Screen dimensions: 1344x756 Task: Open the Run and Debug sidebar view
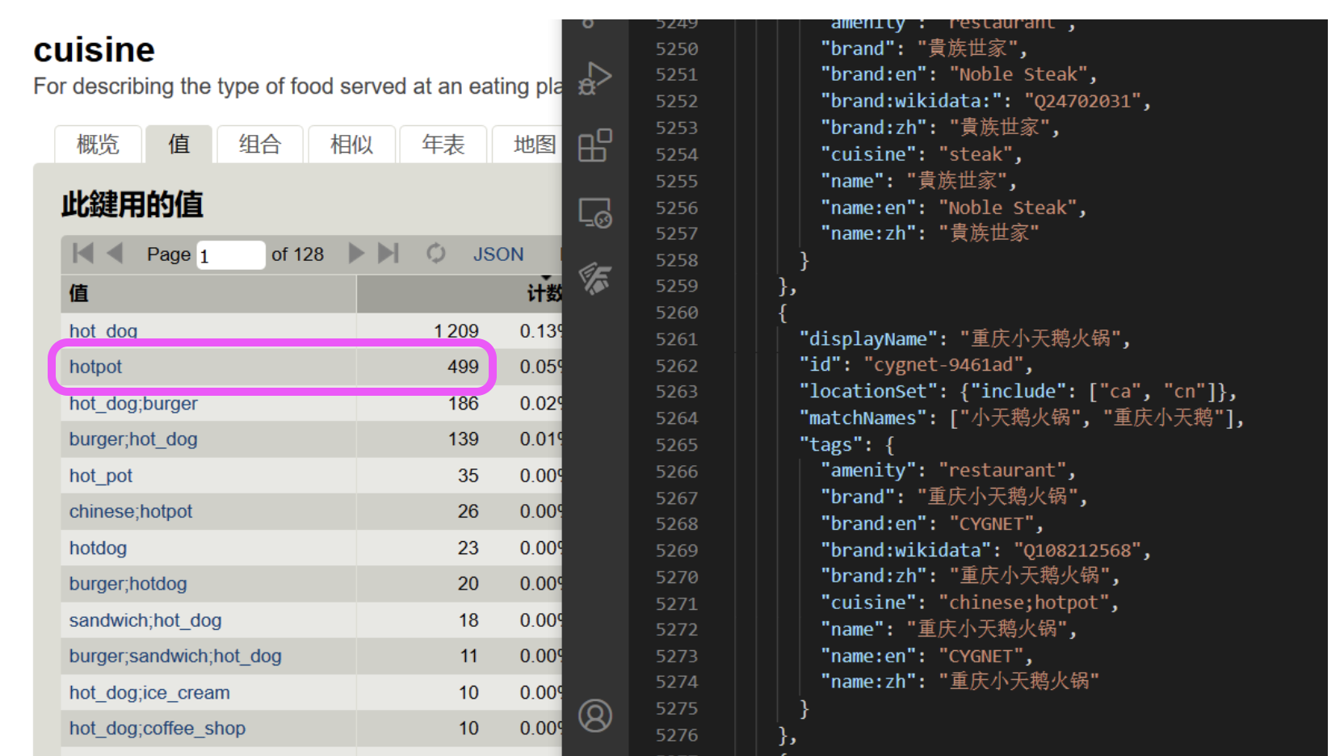595,78
